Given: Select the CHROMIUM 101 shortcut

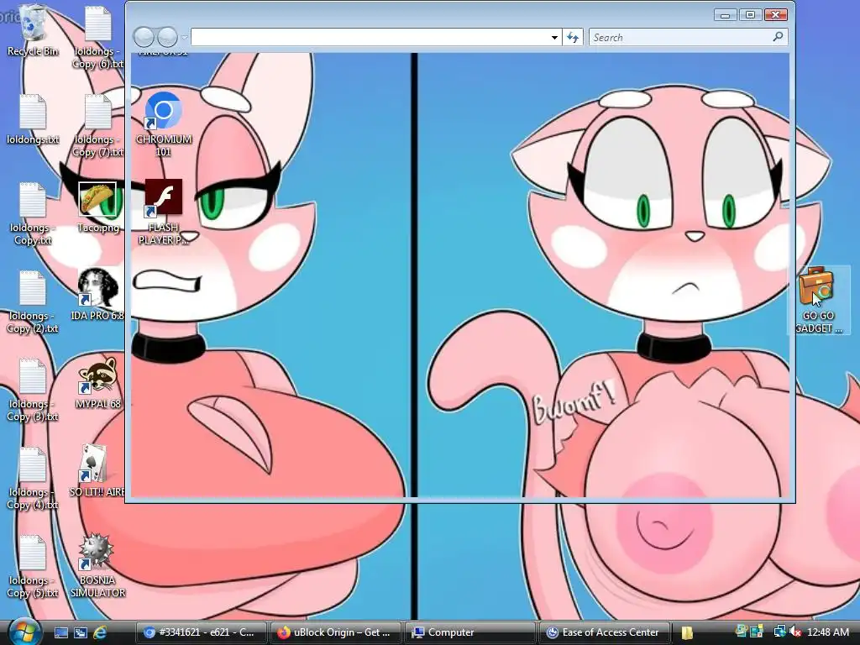Looking at the screenshot, I should (x=164, y=124).
